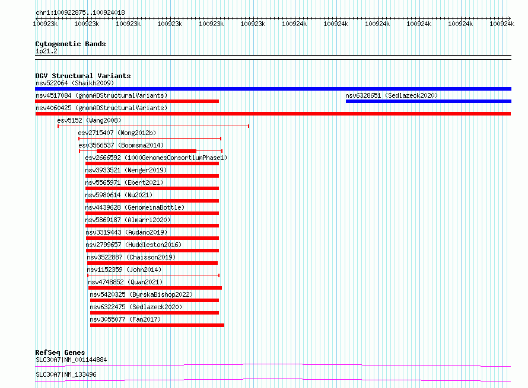This screenshot has width=528, height=388.
Task: Open the nsv5565971 (Ebert2021) label
Action: pyautogui.click(x=124, y=182)
